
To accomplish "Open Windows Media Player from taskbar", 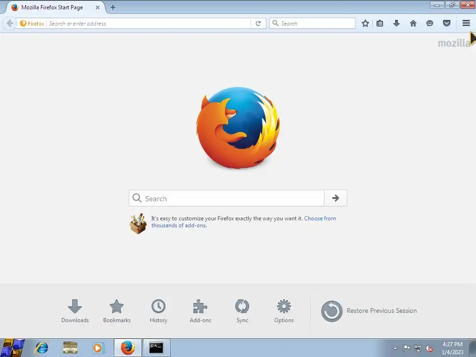I will click(x=99, y=348).
